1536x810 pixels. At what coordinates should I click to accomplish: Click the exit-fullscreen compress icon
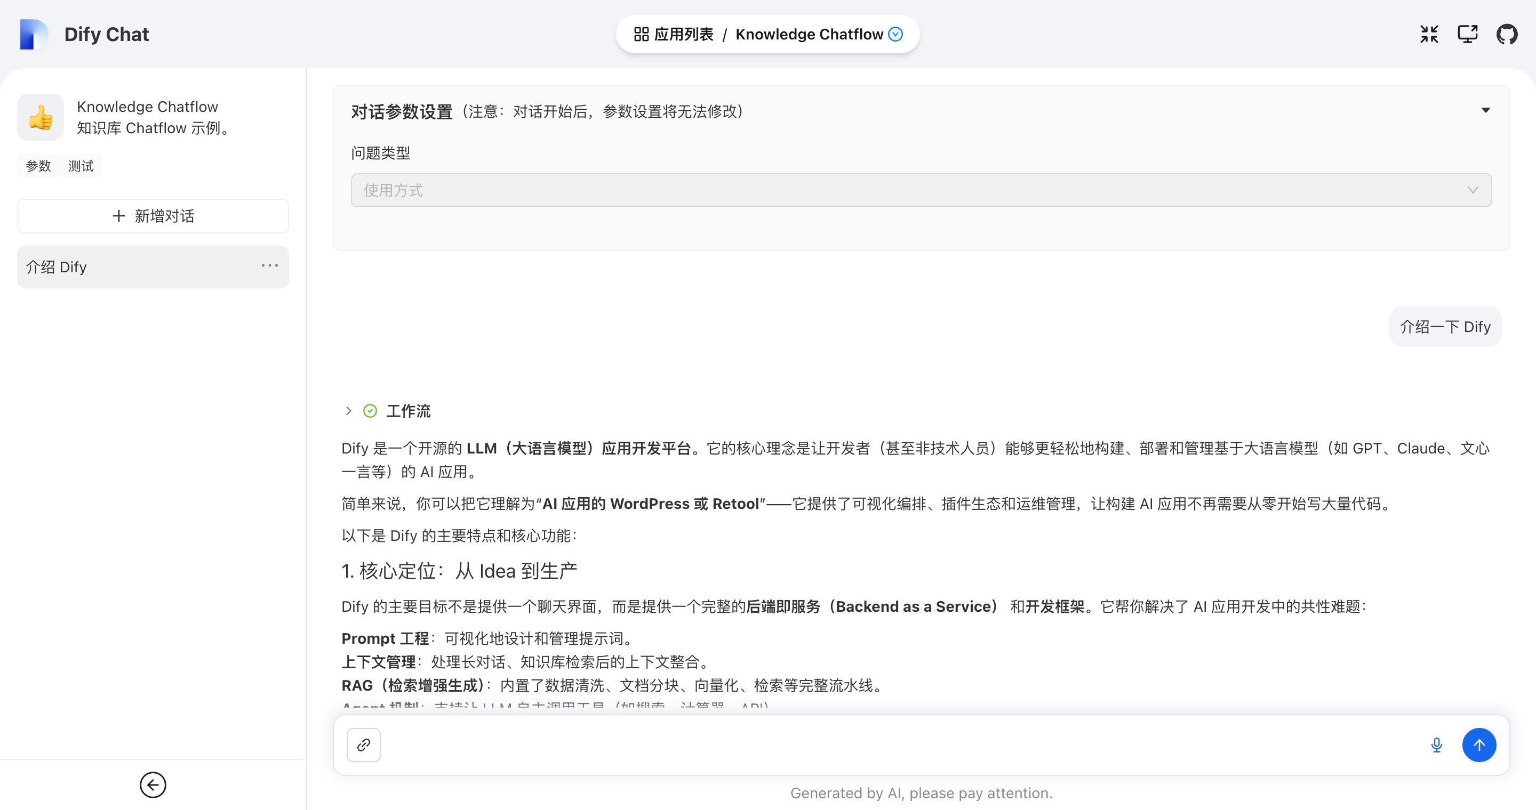tap(1429, 34)
